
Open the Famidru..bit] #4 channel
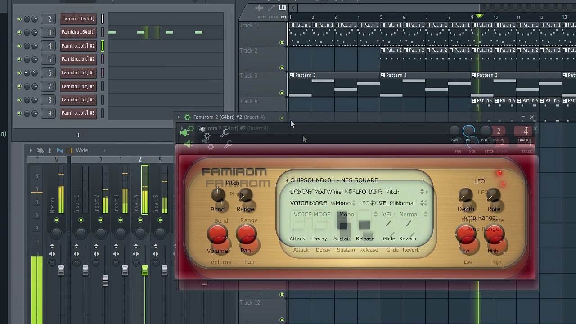78,86
